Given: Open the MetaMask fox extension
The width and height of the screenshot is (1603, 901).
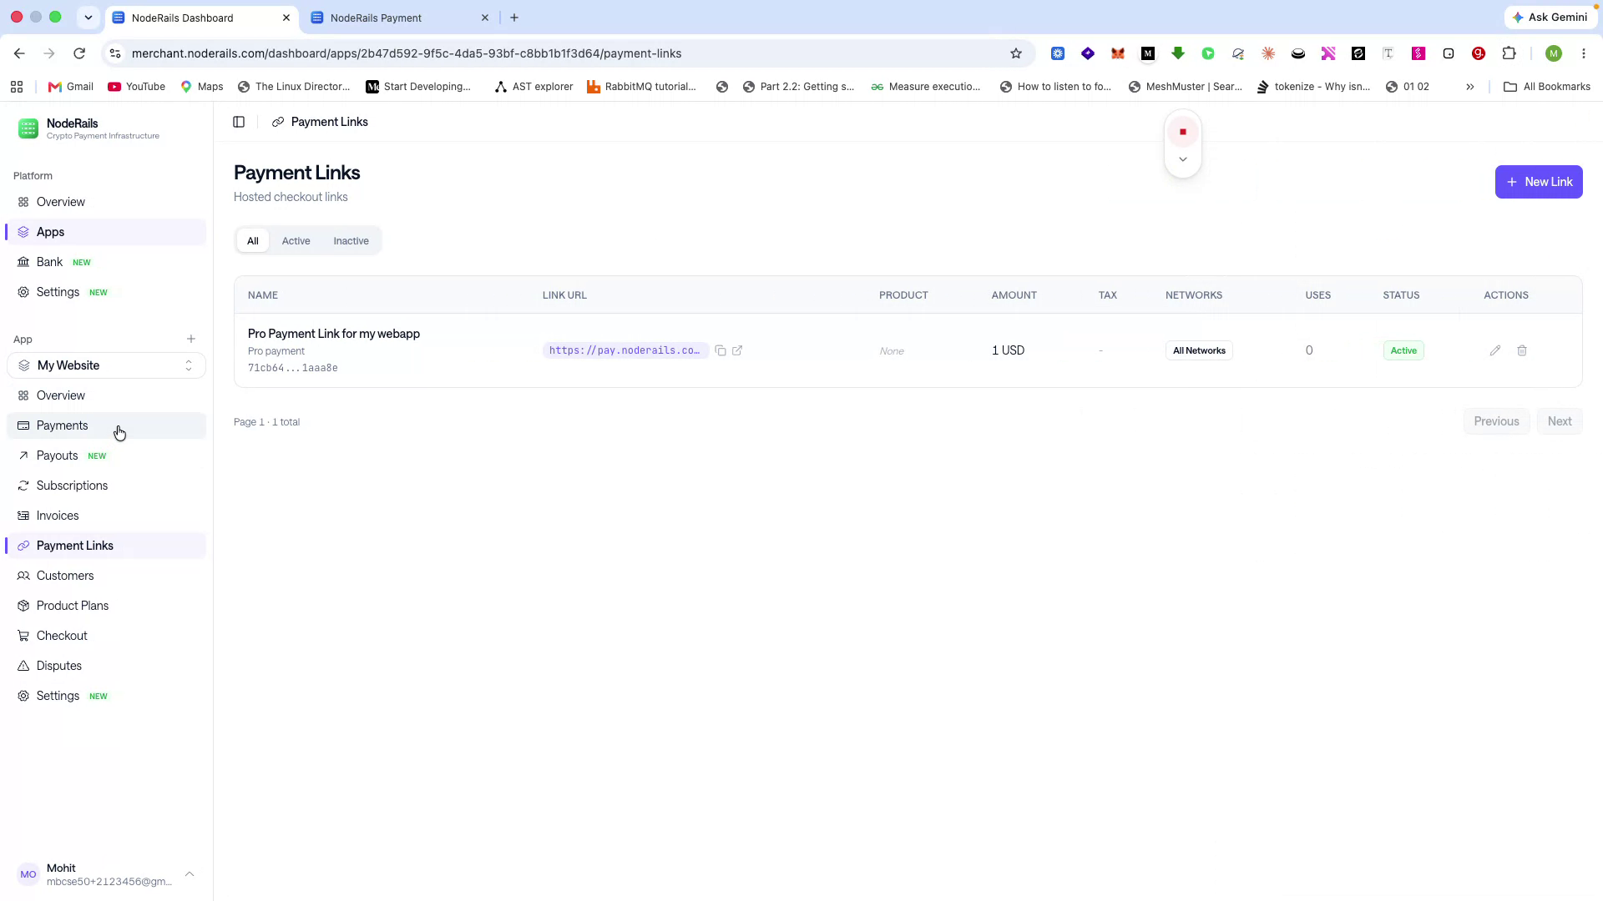Looking at the screenshot, I should click(x=1118, y=53).
